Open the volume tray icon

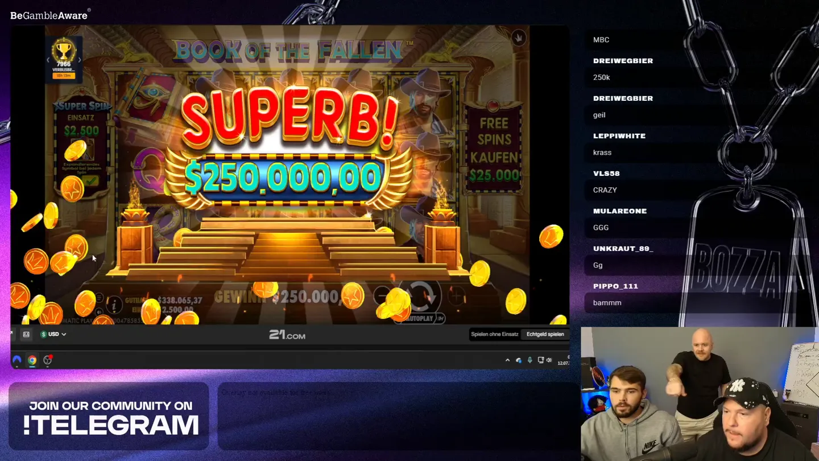[549, 360]
